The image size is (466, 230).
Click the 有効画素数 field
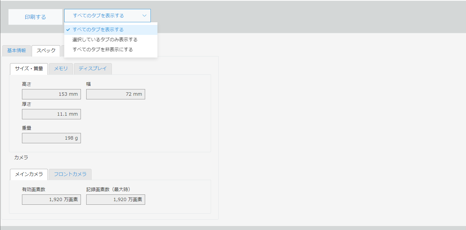click(51, 199)
